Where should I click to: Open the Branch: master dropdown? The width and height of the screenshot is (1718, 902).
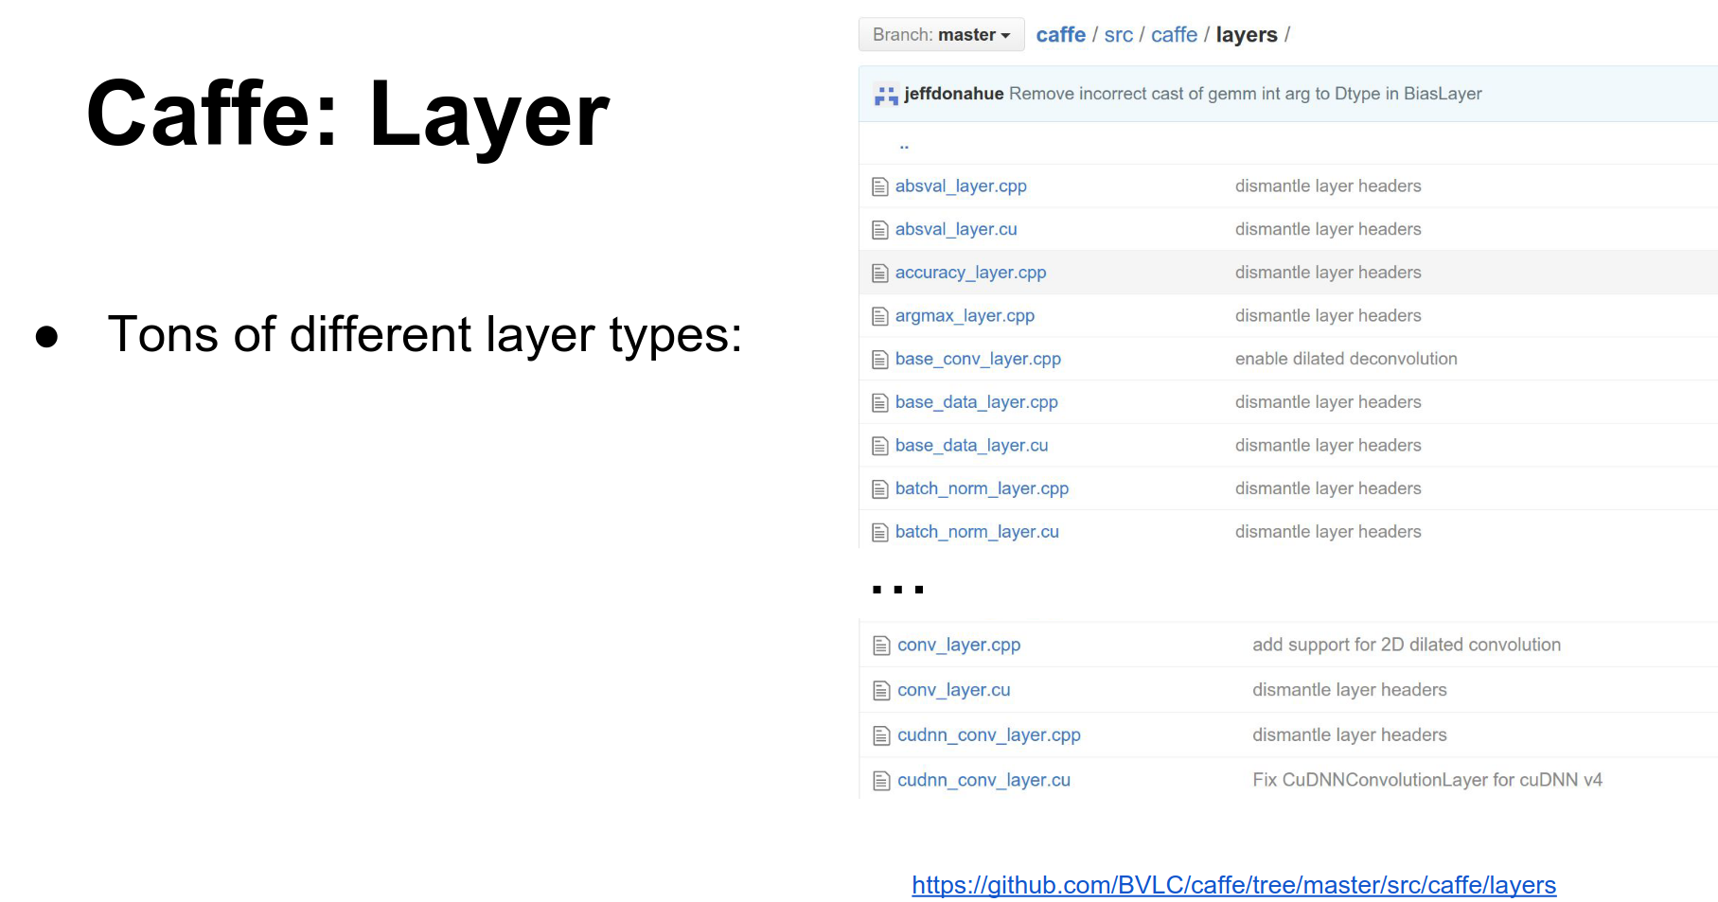[941, 35]
